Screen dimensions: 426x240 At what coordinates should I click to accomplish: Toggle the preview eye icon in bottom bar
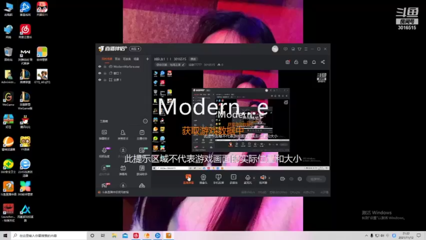(291, 179)
